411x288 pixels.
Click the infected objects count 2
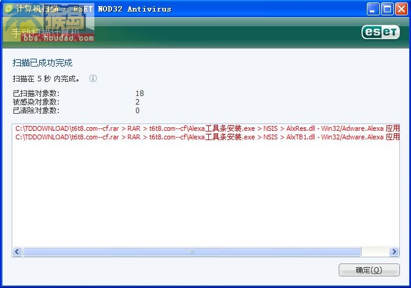(x=138, y=102)
